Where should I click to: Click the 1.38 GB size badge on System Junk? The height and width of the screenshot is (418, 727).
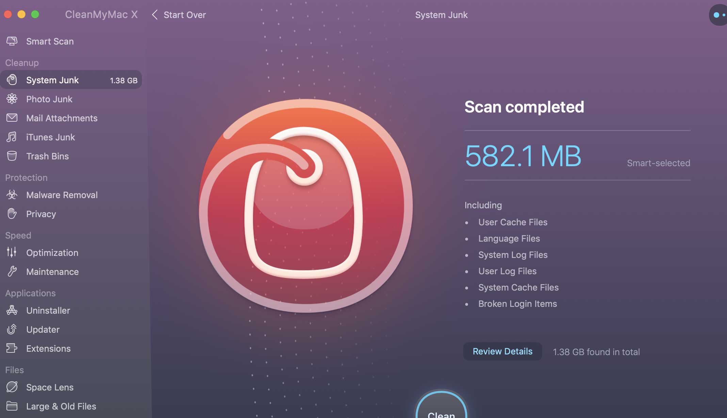124,80
